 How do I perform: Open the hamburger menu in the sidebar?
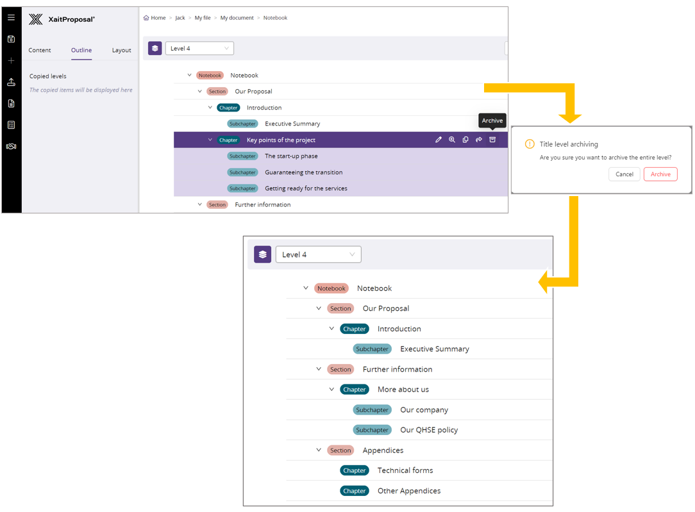click(x=11, y=17)
